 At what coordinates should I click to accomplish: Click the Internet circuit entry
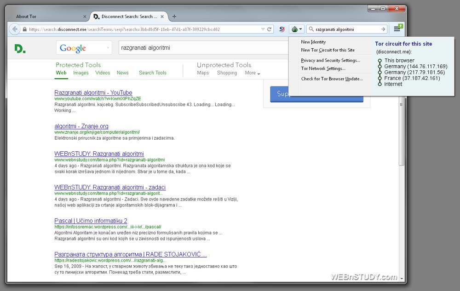393,84
